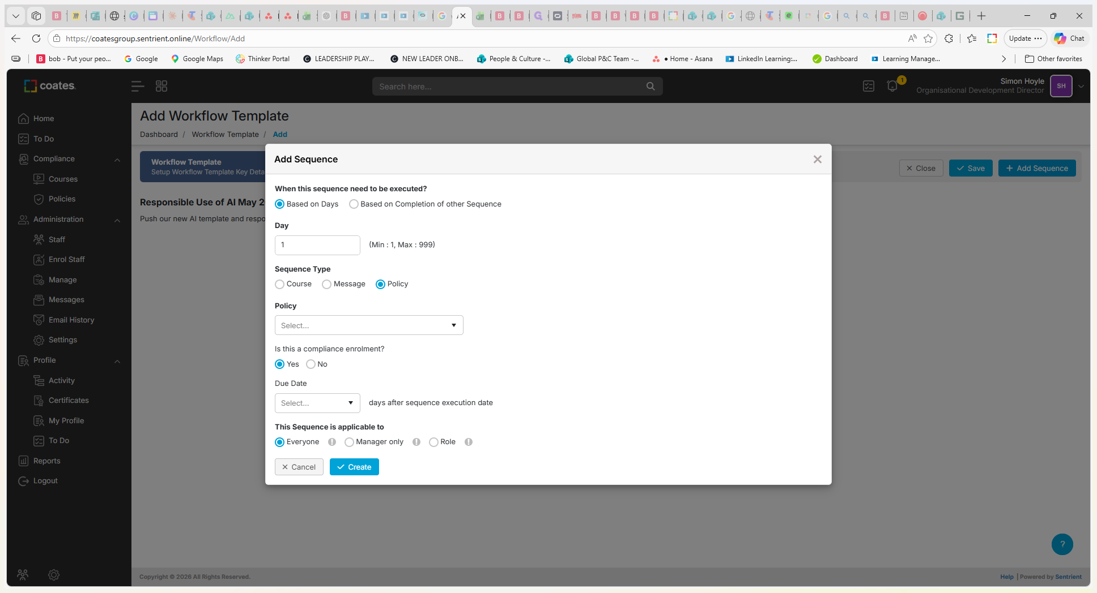Image resolution: width=1097 pixels, height=593 pixels.
Task: Refresh the browser page
Action: click(36, 38)
